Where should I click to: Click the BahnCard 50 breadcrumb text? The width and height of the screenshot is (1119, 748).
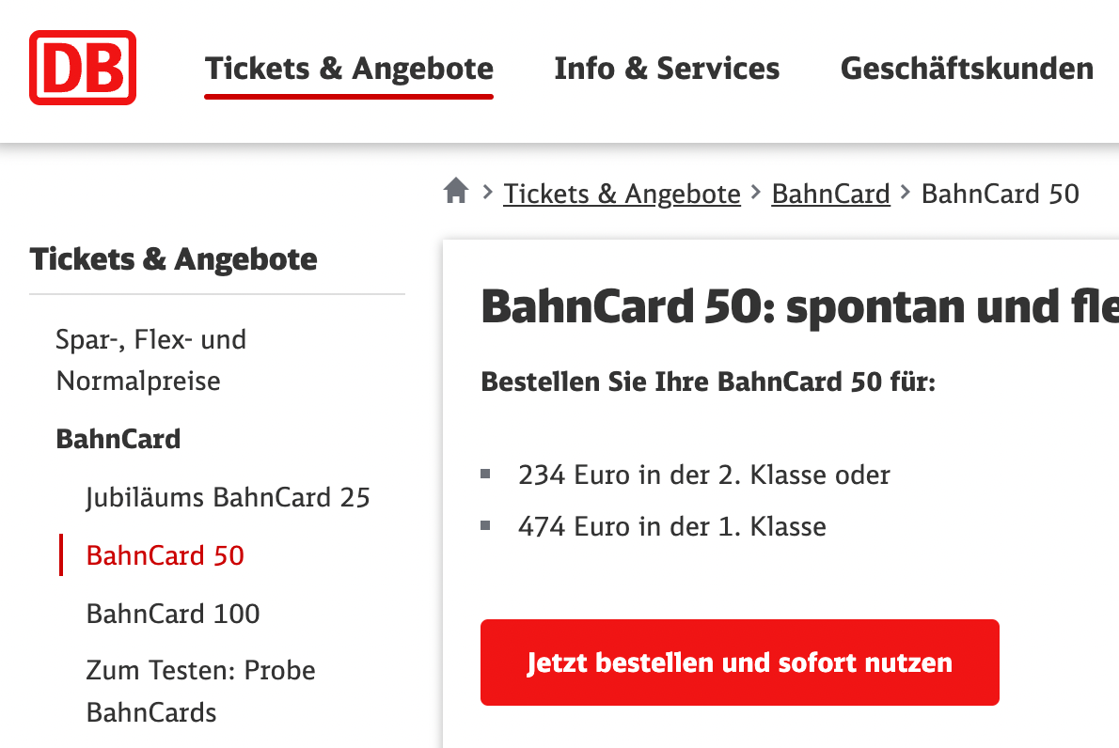[1000, 194]
